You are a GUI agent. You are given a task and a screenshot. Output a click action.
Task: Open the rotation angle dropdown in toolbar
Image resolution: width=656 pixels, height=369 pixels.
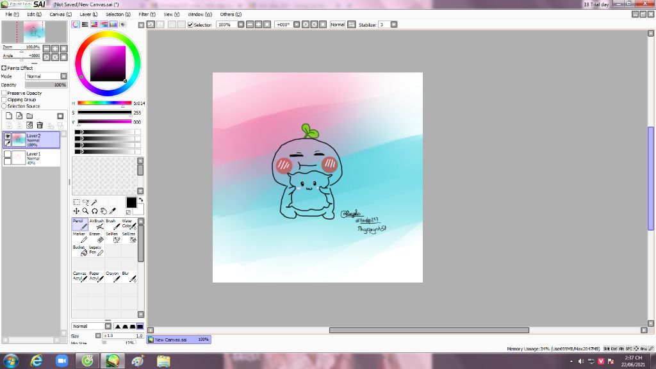click(297, 25)
